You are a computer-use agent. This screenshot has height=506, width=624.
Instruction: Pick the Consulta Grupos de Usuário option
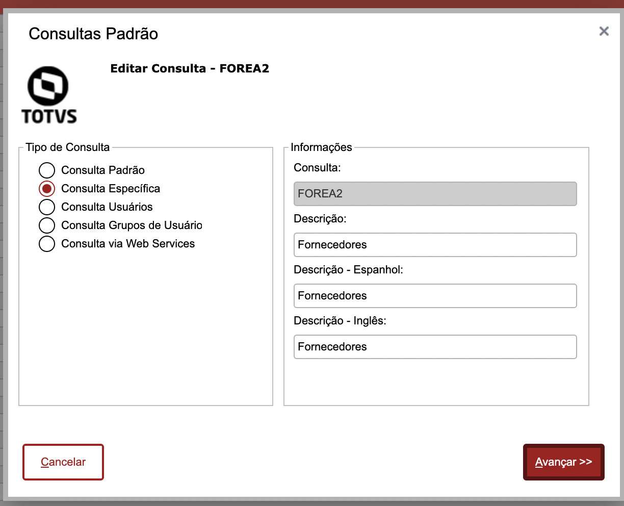point(47,225)
